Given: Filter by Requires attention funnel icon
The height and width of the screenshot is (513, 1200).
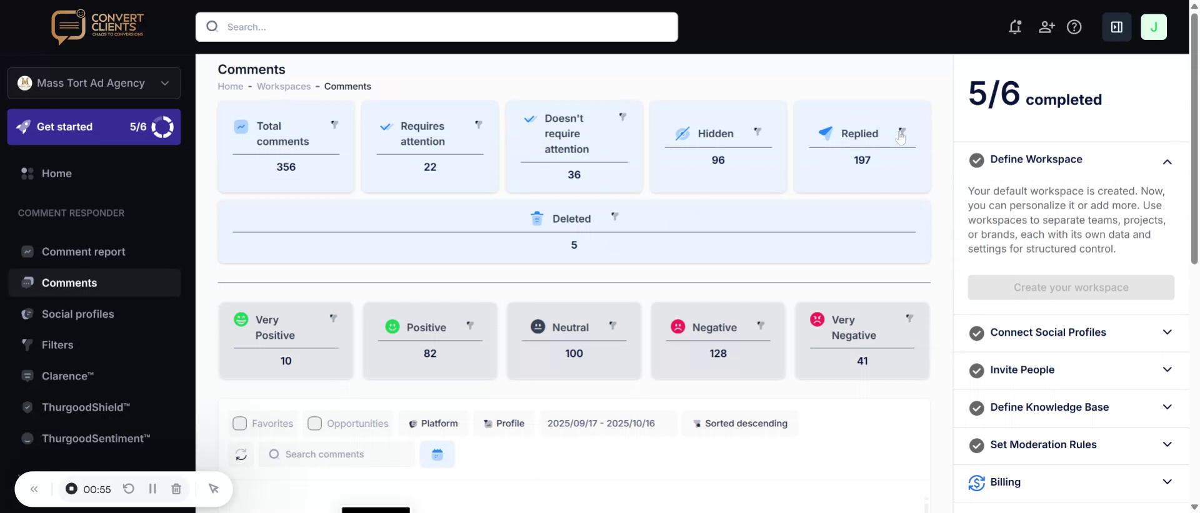Looking at the screenshot, I should point(478,125).
